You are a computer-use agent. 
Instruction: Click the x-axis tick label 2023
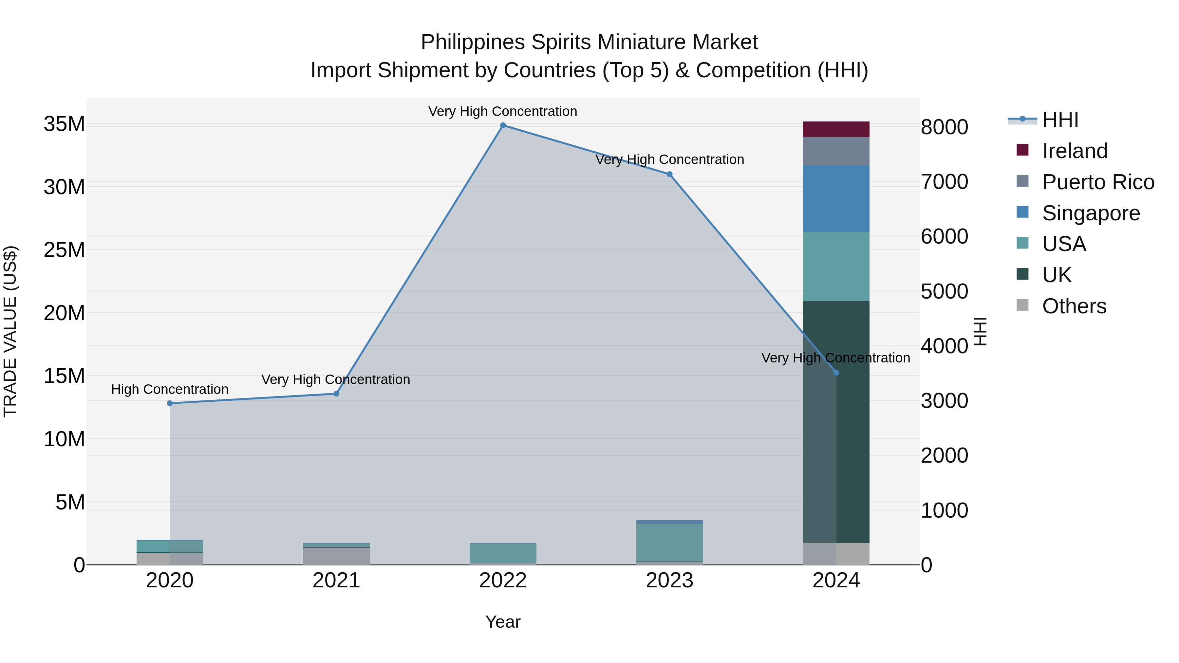point(670,580)
